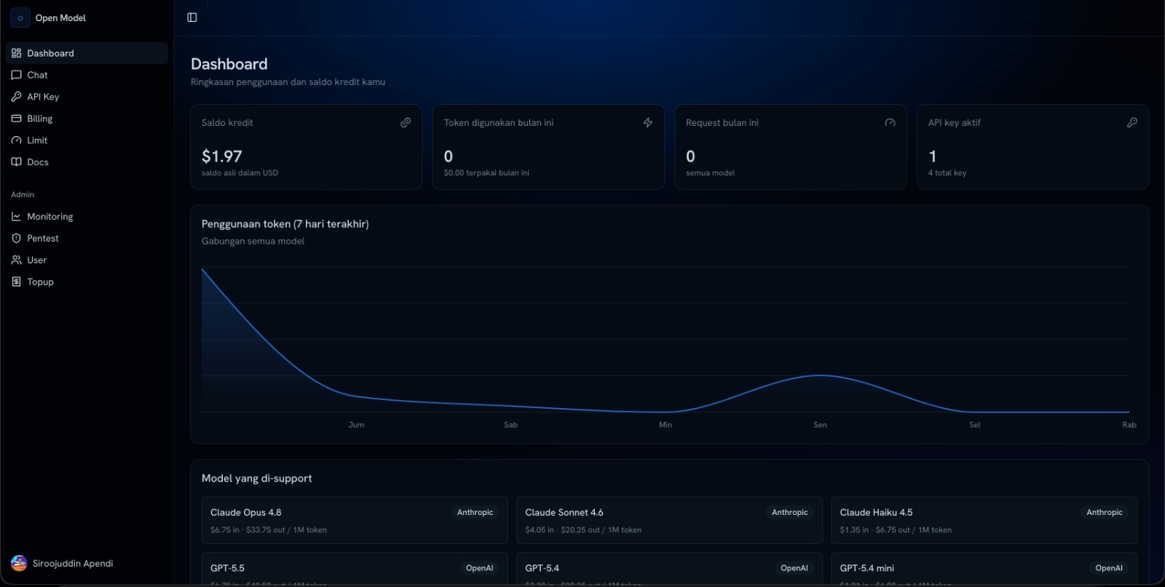Screen dimensions: 1165x587
Task: Click the 'Jum' chart axis label
Action: [356, 425]
